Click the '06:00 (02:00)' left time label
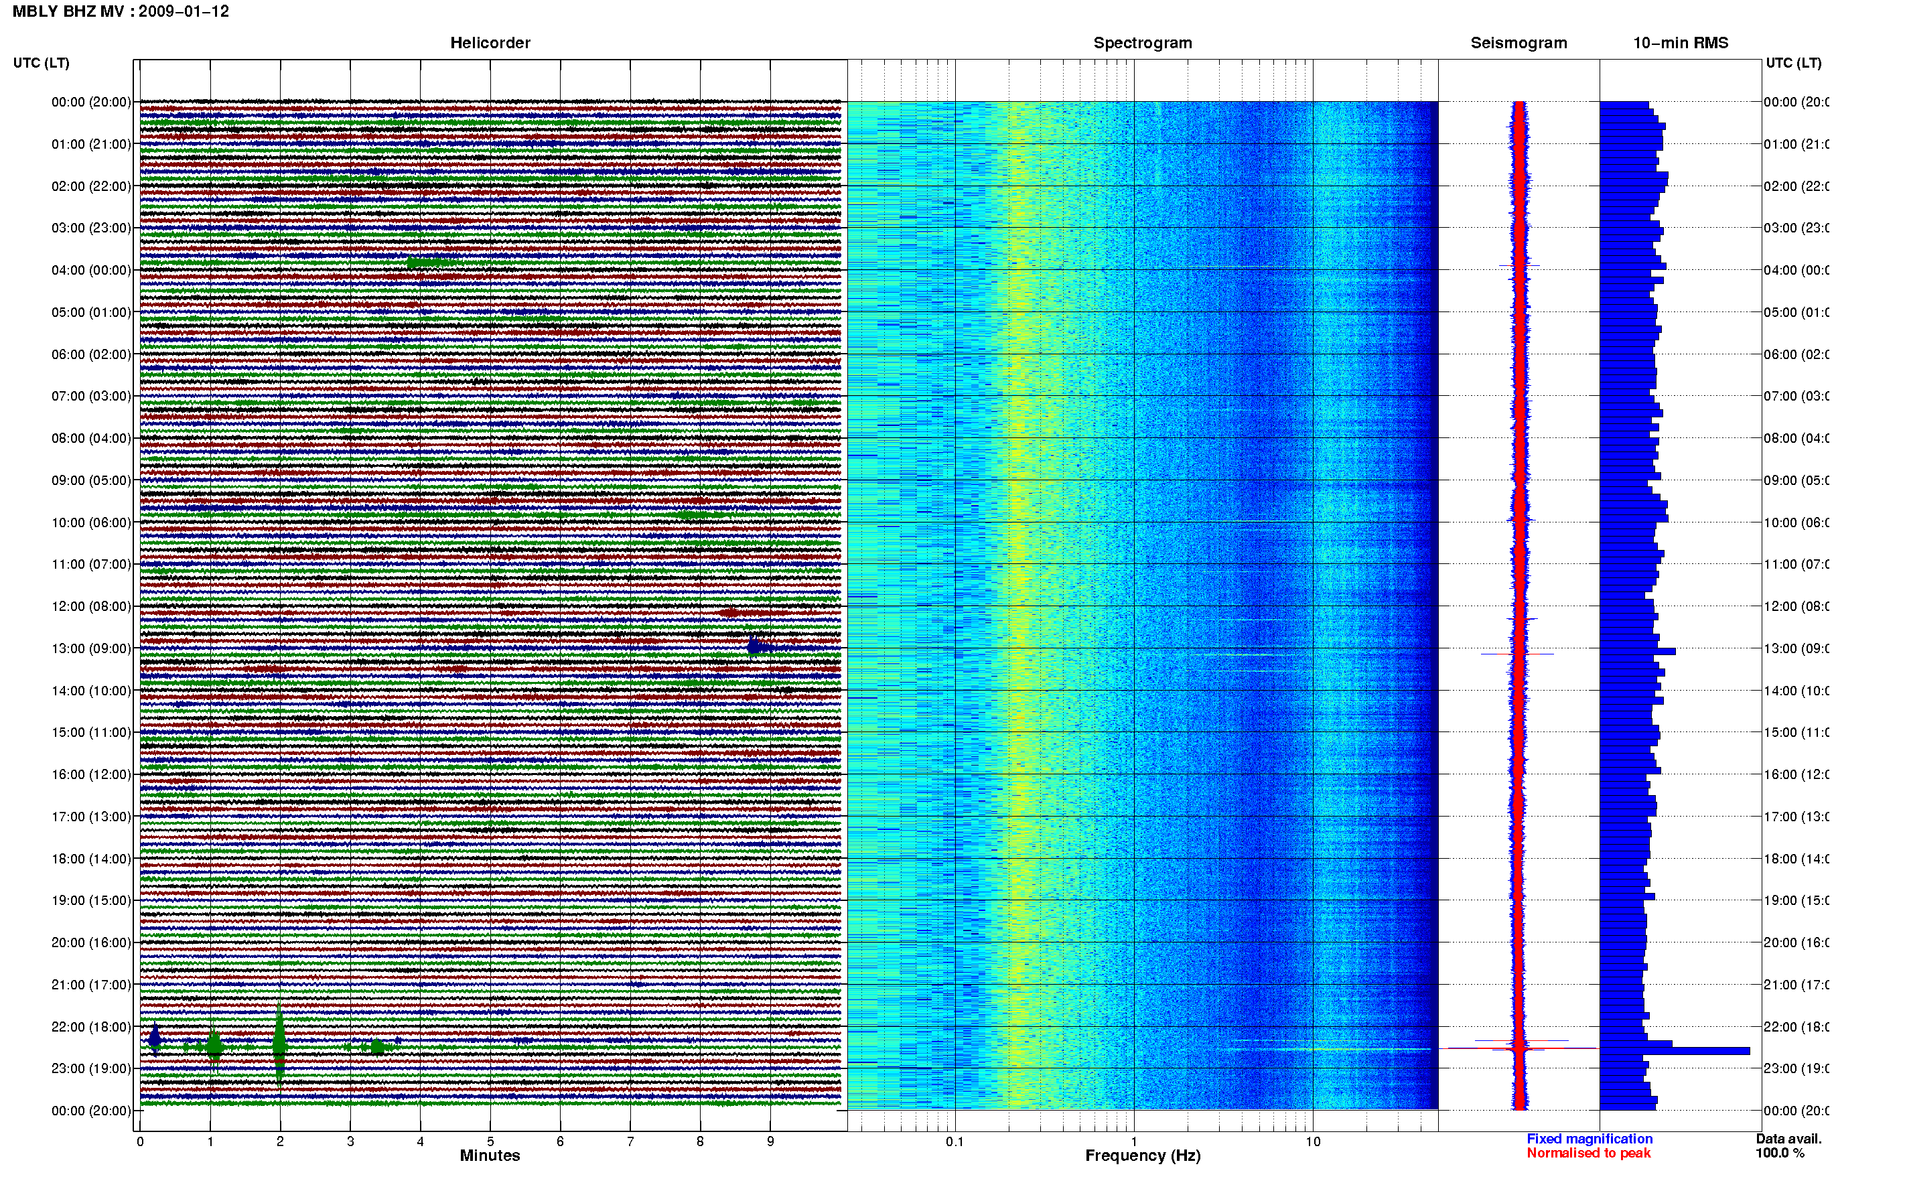 (x=91, y=354)
